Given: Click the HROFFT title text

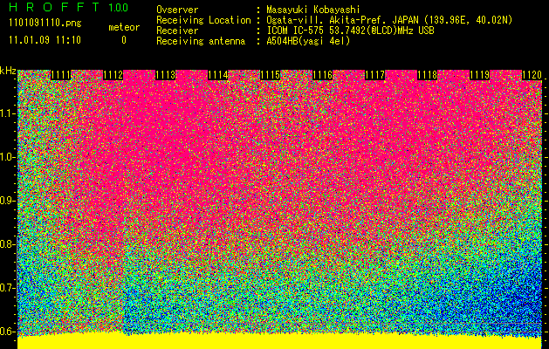Looking at the screenshot, I should 54,7.
